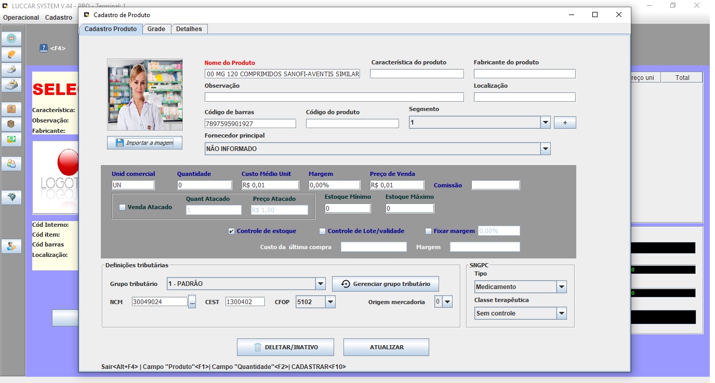Screen dimensions: 715x383
Task: Click the receipt printer icon in the sidebar
Action: (x=11, y=70)
